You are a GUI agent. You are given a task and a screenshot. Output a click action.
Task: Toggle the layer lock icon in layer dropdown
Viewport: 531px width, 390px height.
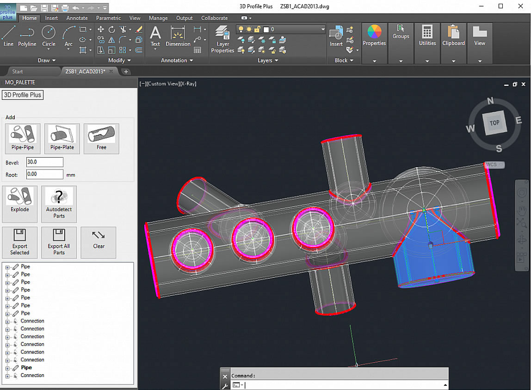click(x=257, y=29)
